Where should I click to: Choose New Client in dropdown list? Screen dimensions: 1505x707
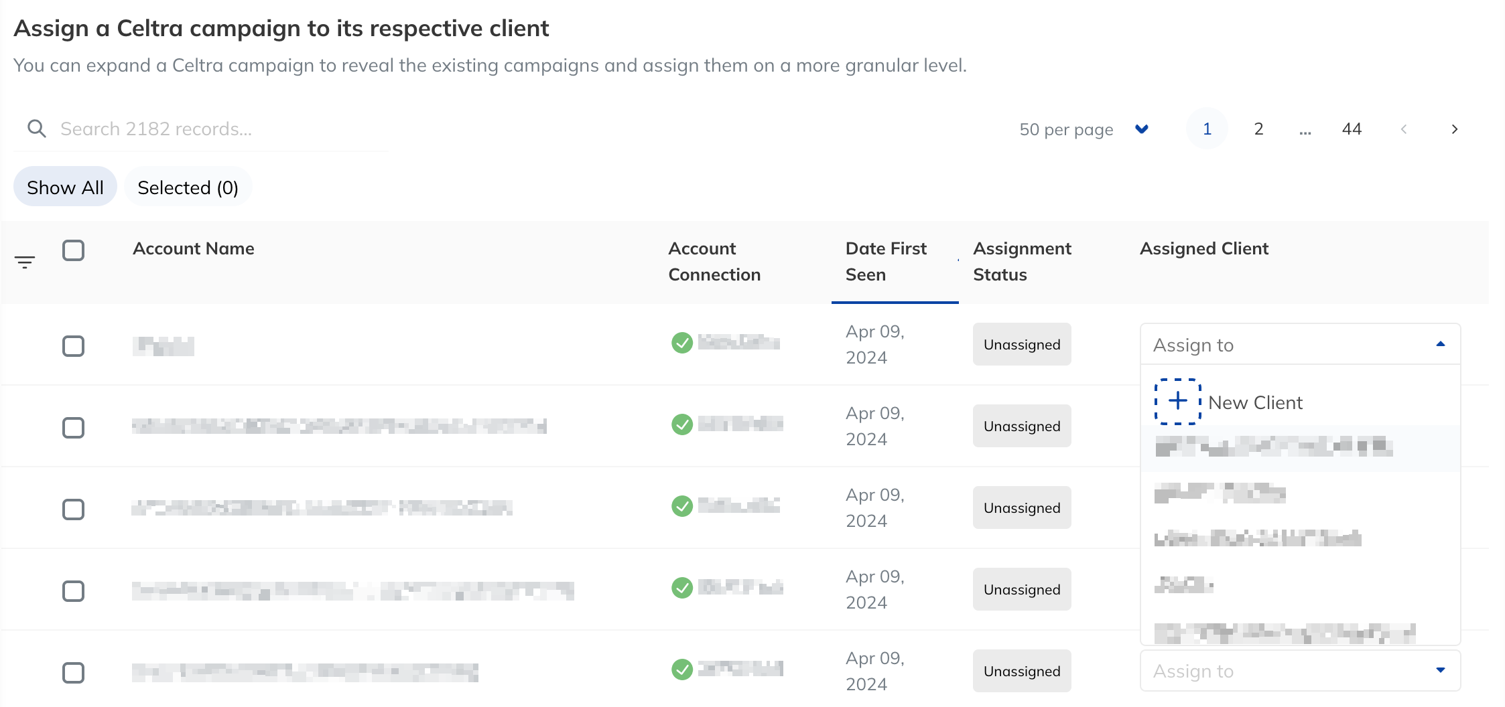point(1300,402)
